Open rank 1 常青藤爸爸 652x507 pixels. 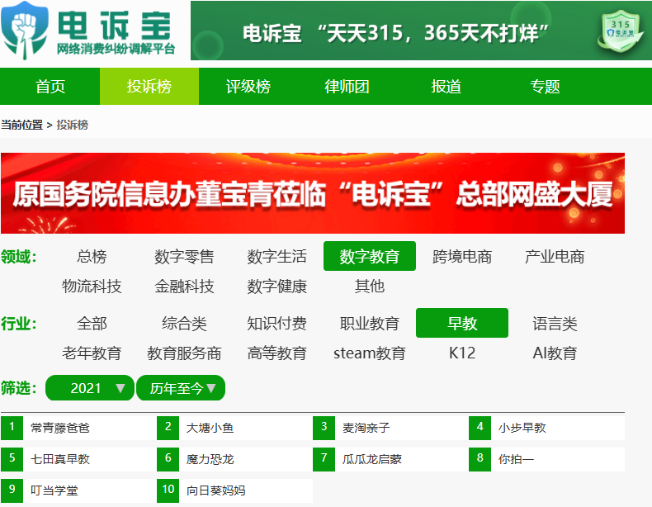click(78, 428)
